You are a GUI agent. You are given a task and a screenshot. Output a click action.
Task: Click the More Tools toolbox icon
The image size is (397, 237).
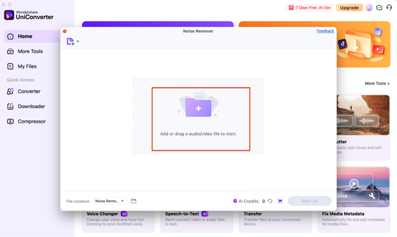coord(10,51)
